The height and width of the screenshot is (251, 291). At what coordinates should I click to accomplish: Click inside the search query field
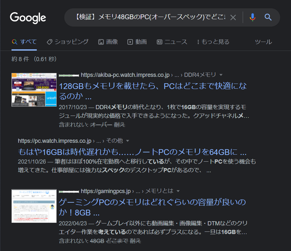[x=147, y=17]
